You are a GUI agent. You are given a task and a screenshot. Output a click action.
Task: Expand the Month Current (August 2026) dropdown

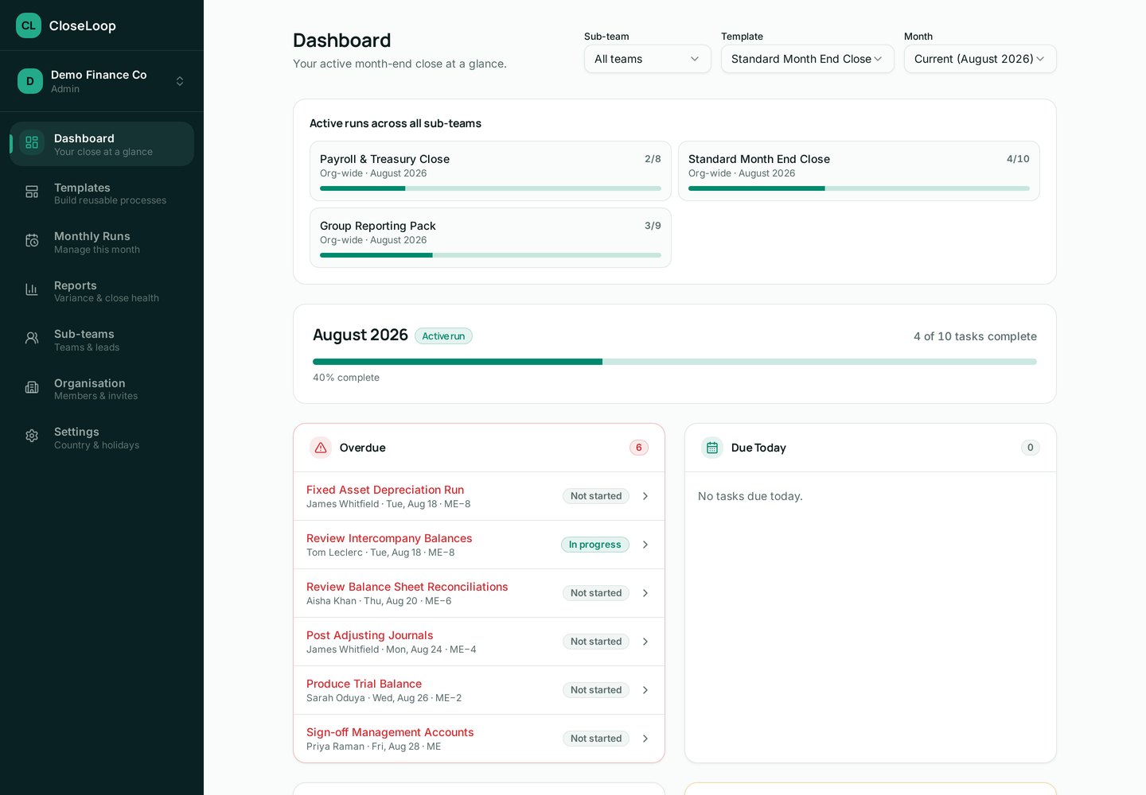point(980,59)
